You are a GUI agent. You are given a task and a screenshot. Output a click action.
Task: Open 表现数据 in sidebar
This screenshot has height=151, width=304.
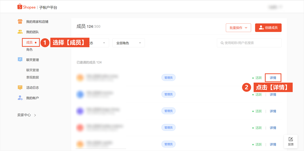tap(33, 77)
